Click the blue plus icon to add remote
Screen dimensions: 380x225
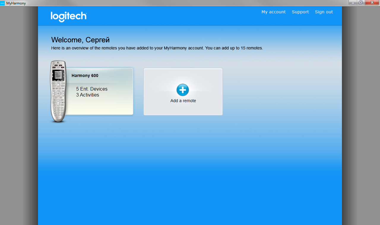pos(183,90)
